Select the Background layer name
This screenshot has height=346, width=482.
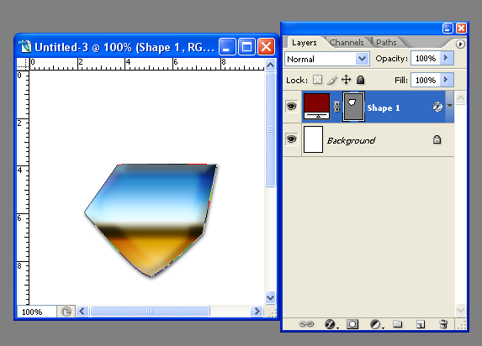(x=351, y=140)
